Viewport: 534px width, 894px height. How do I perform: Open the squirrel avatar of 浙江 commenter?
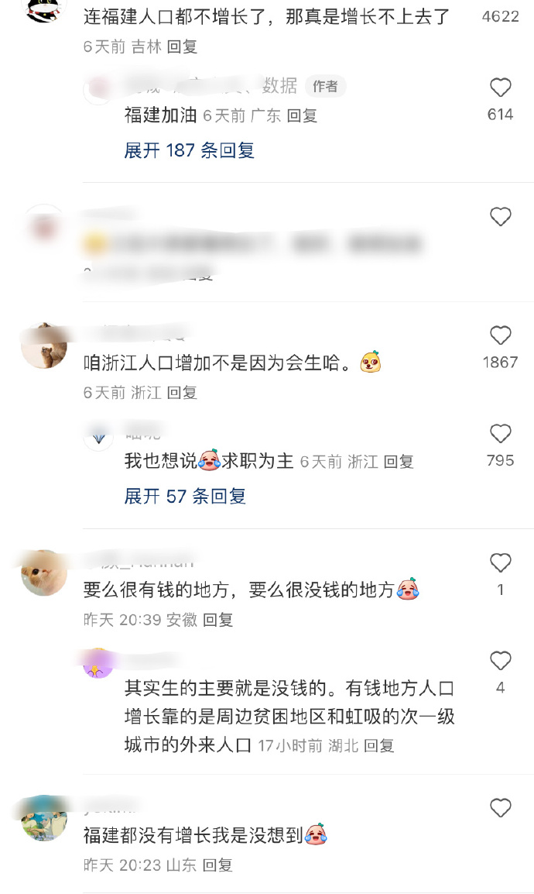(x=44, y=346)
